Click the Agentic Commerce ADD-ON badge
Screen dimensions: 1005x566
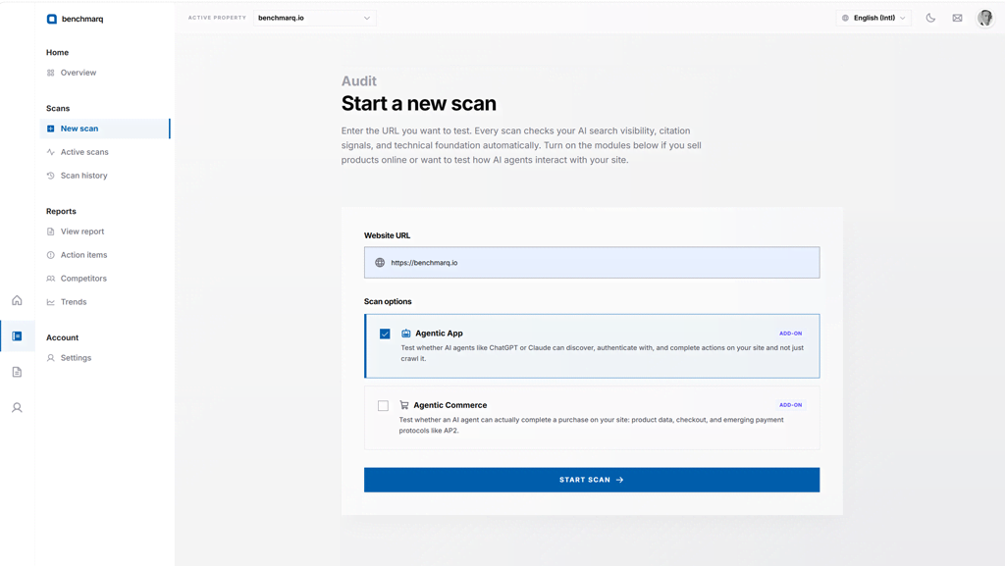[790, 405]
